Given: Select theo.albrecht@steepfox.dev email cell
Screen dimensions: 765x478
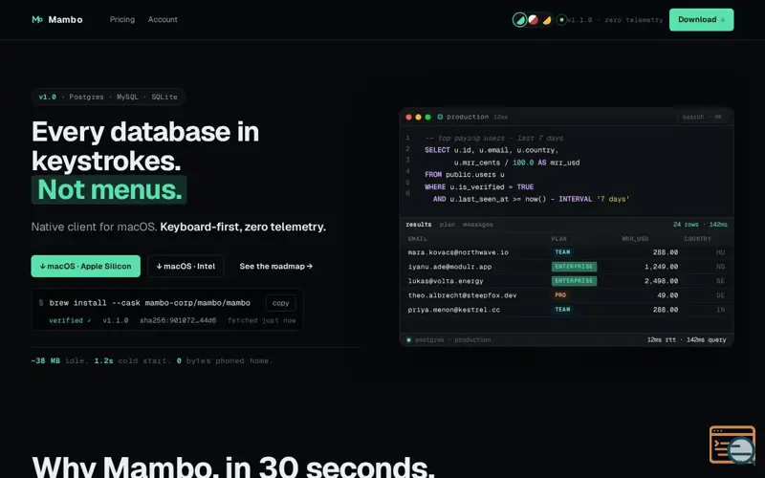Looking at the screenshot, I should [x=462, y=295].
